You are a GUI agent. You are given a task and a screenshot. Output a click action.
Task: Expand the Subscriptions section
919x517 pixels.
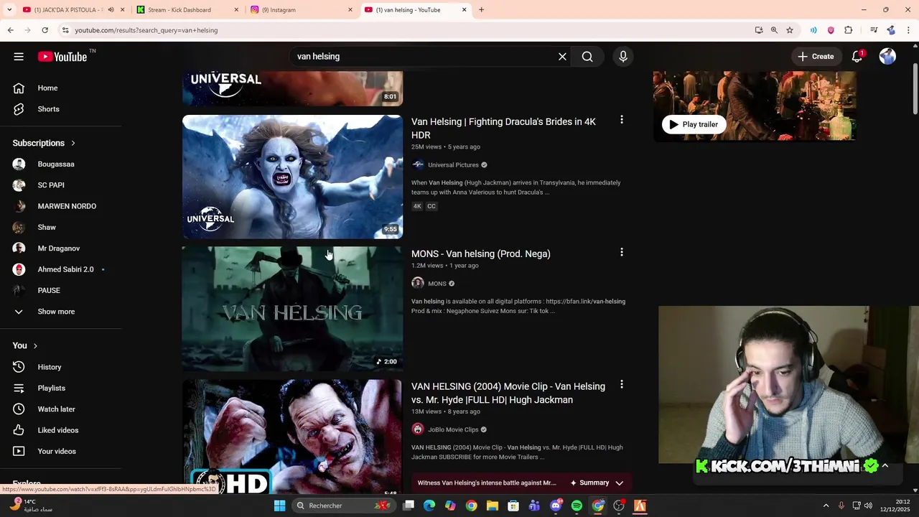point(44,143)
